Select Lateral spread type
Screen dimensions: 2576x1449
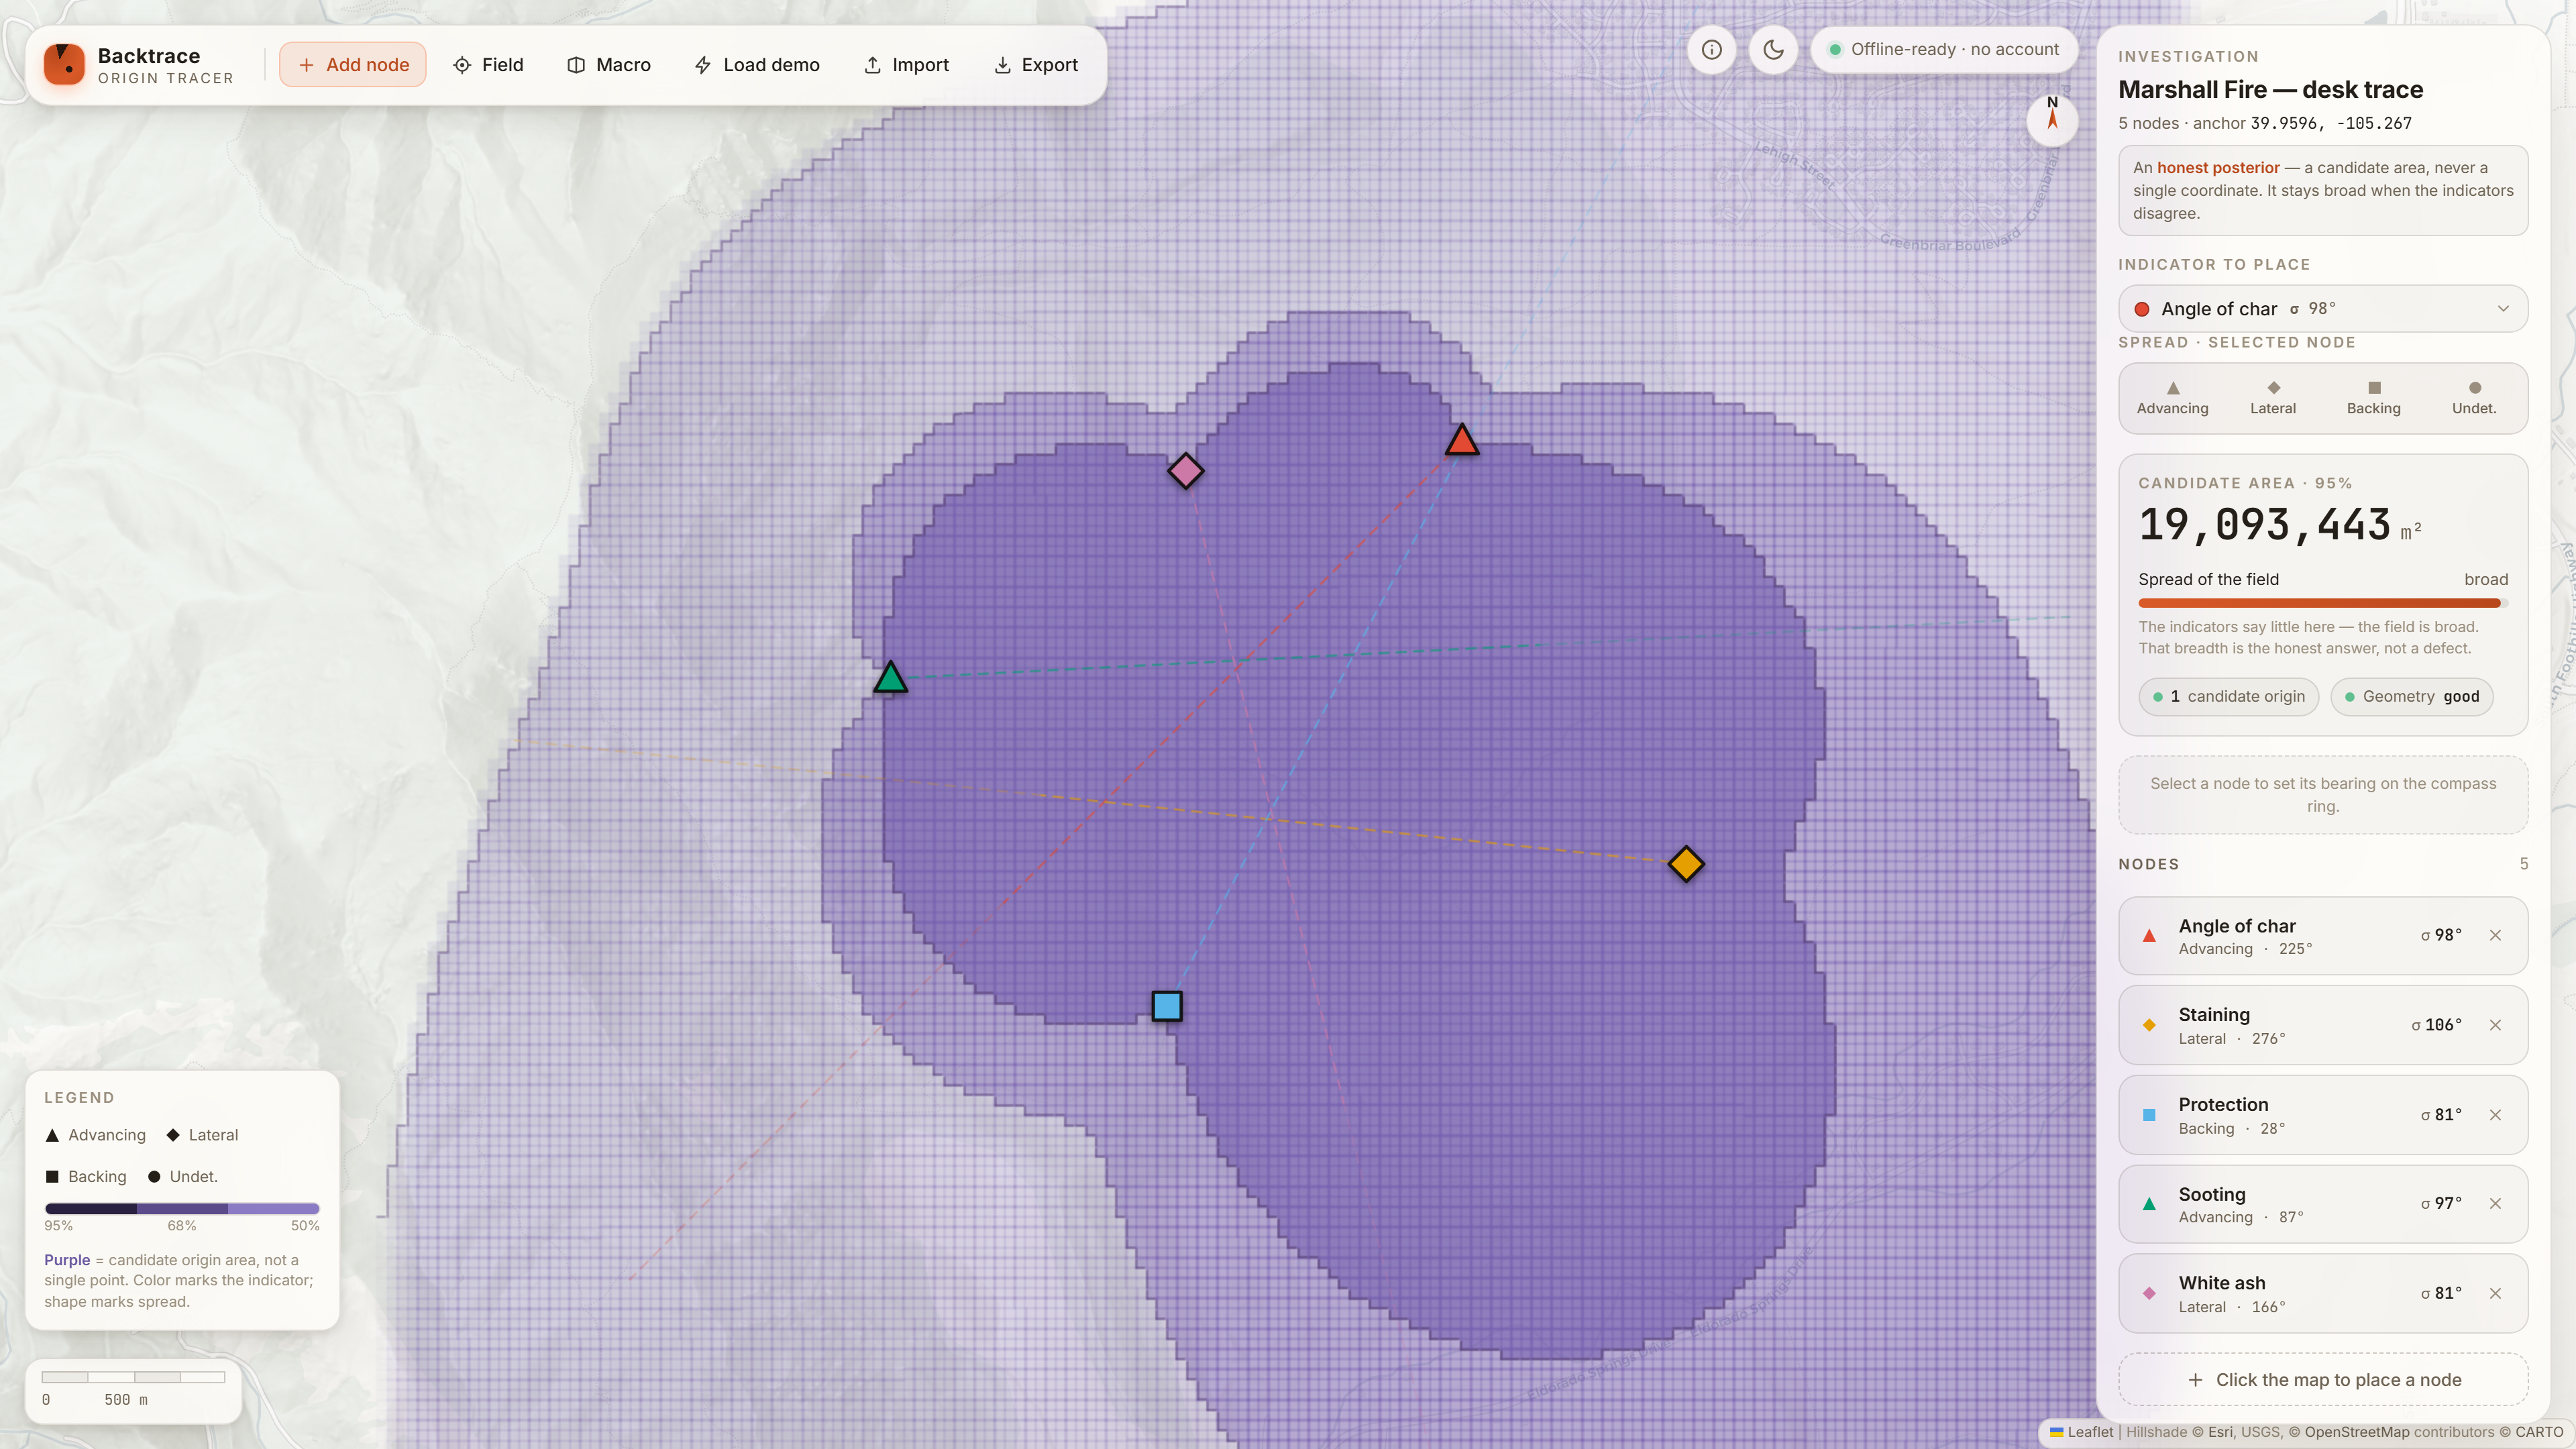pos(2273,398)
